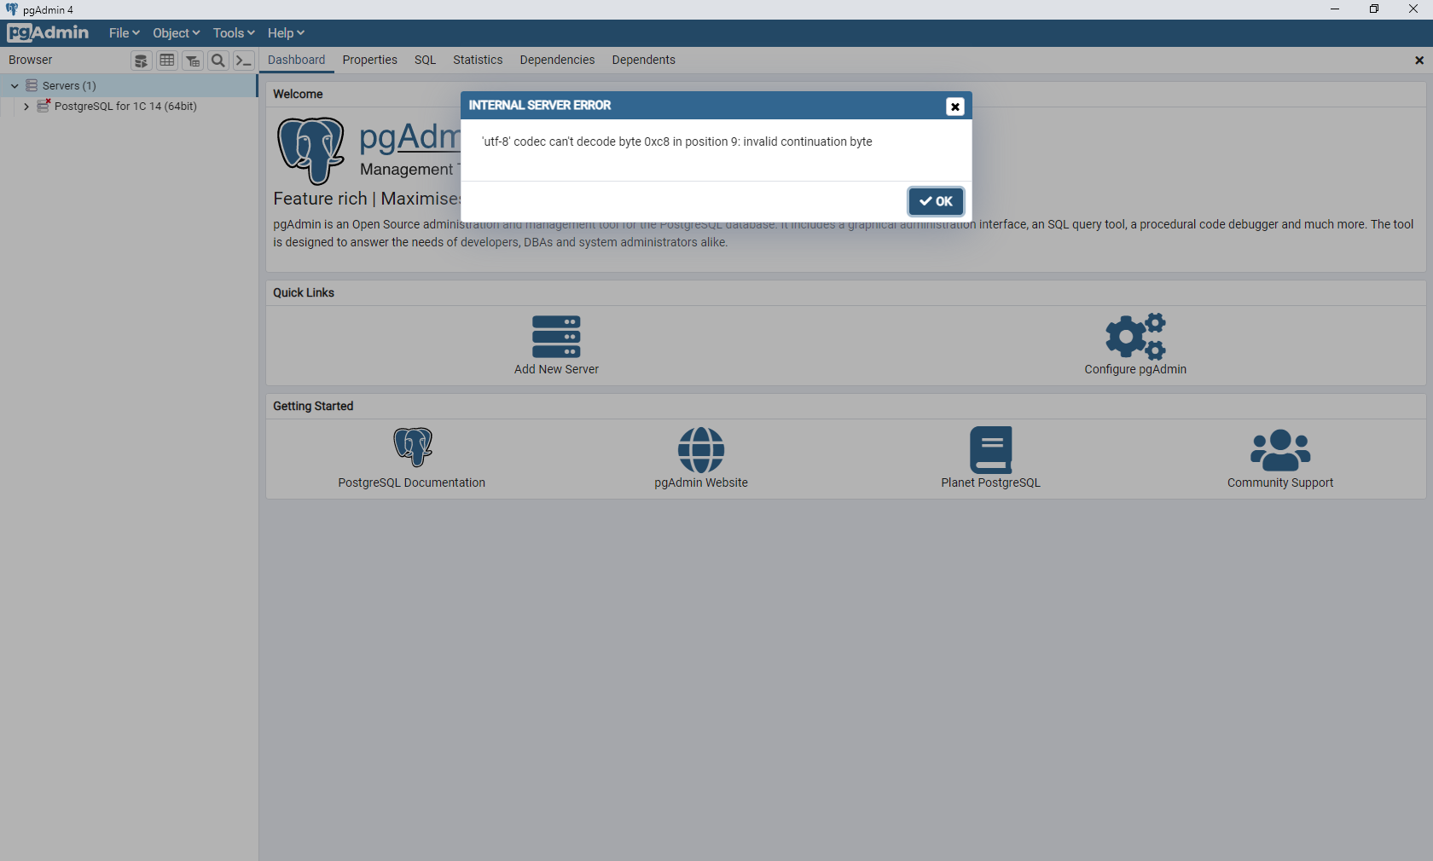Click the Configure pgAdmin gears icon
This screenshot has height=861, width=1433.
tap(1134, 337)
